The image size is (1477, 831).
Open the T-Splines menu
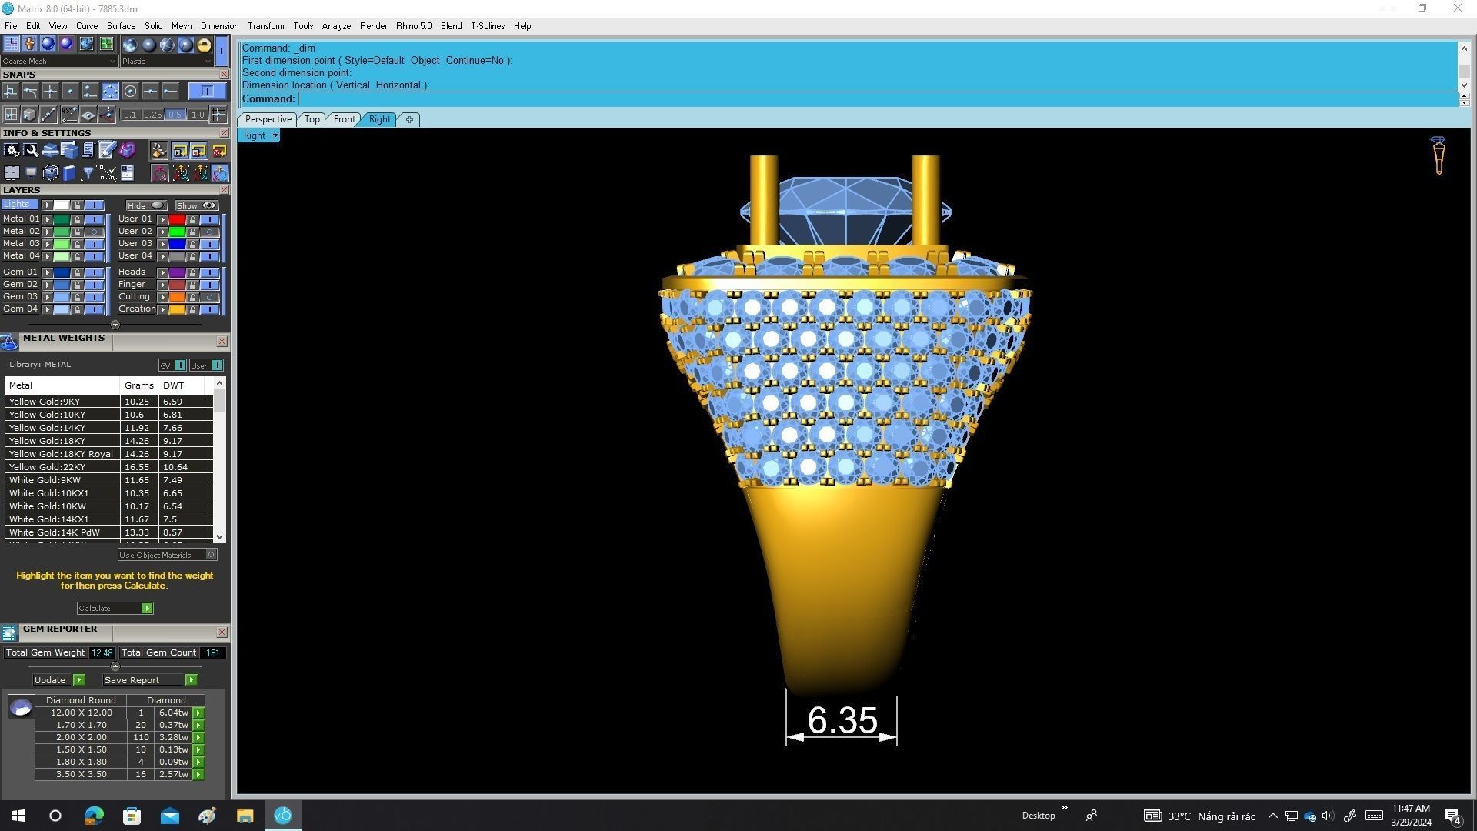tap(487, 26)
